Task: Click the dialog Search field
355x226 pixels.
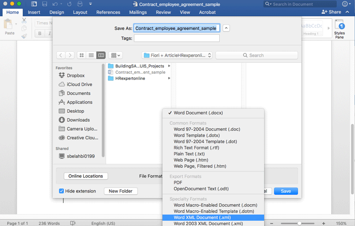Action: coord(256,55)
